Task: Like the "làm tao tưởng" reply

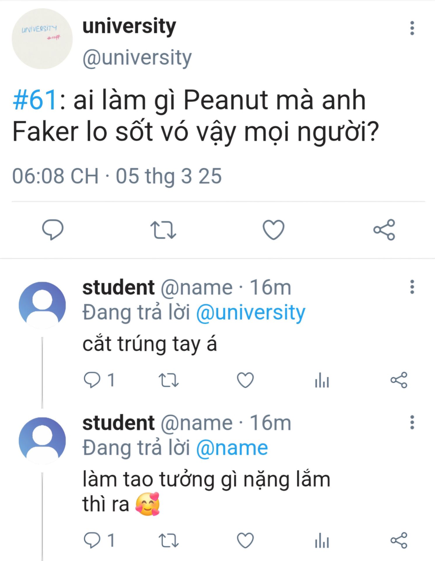Action: (x=245, y=540)
